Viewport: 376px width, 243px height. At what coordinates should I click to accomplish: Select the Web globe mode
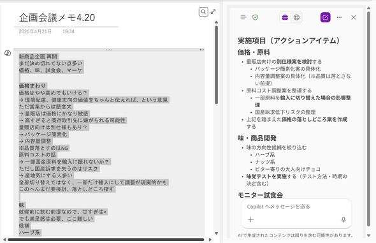tap(296, 17)
